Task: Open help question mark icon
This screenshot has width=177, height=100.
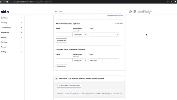Action: point(130,12)
